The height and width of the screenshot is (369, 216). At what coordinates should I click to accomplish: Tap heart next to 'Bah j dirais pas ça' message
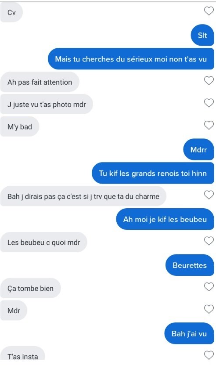tap(209, 195)
